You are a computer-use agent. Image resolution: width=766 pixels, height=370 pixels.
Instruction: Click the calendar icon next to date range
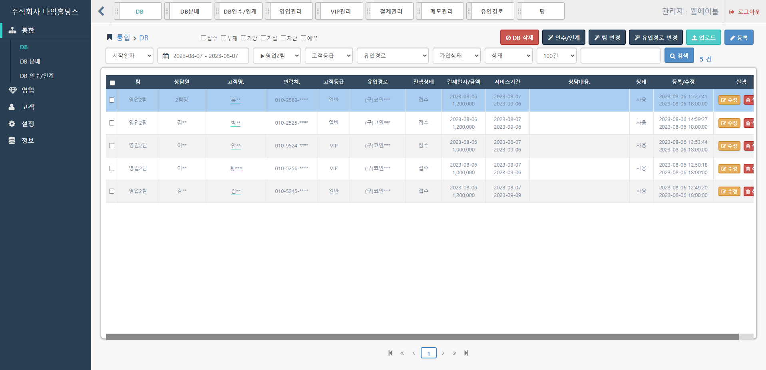tap(166, 56)
